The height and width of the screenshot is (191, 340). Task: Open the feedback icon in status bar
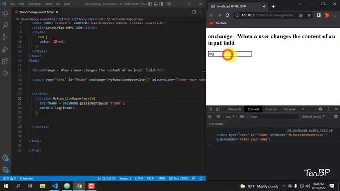click(193, 178)
